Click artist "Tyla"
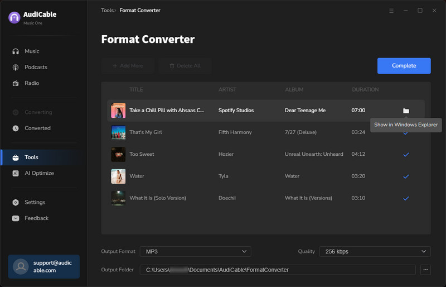 click(224, 176)
